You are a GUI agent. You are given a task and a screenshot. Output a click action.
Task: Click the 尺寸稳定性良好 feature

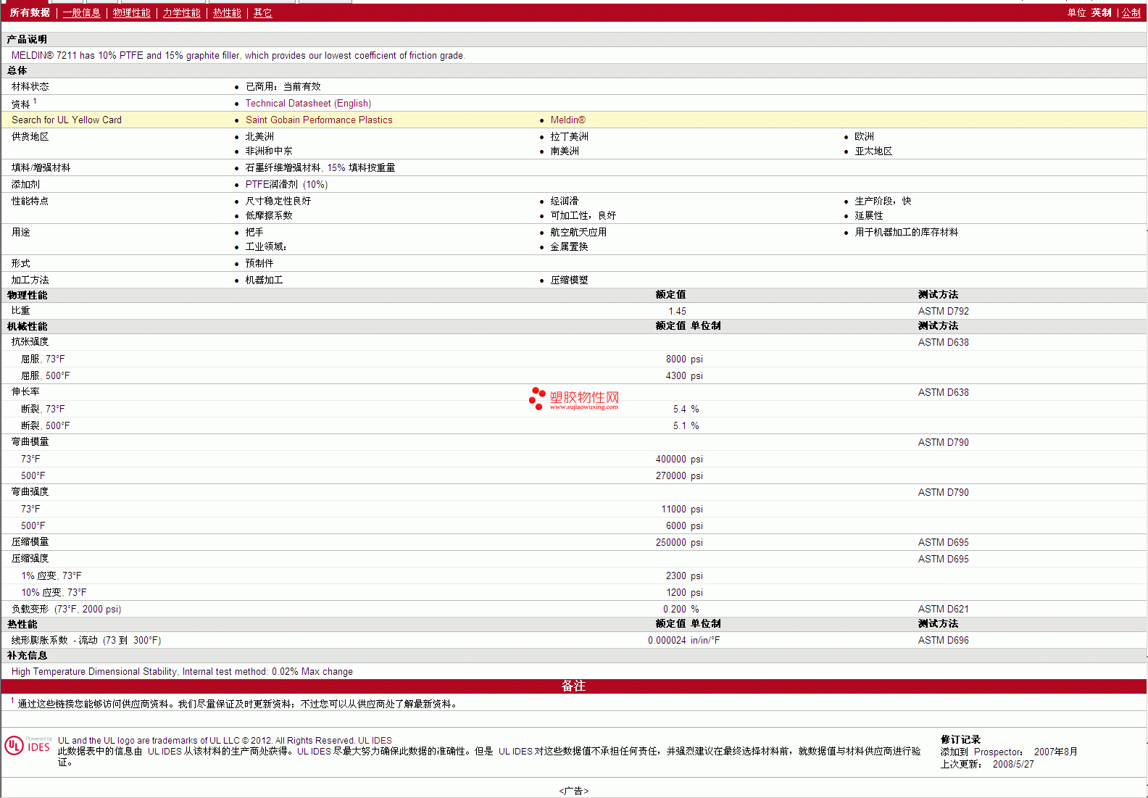click(x=278, y=201)
